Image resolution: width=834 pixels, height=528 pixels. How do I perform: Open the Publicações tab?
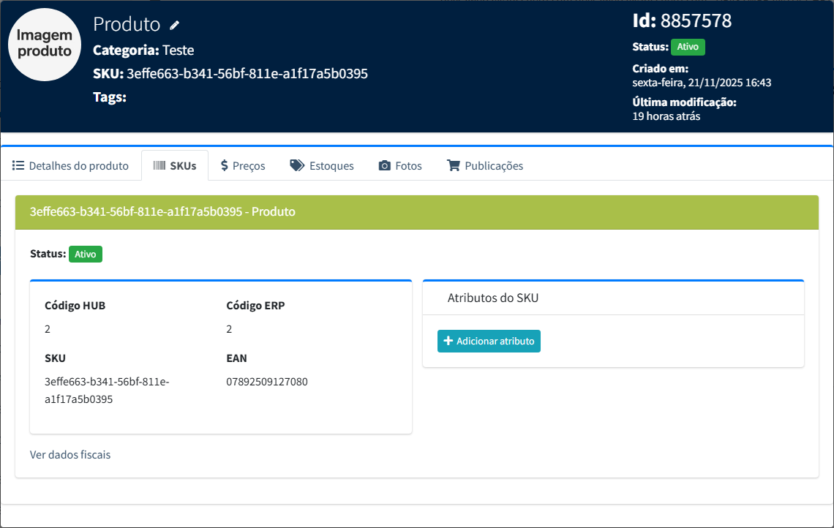point(485,166)
